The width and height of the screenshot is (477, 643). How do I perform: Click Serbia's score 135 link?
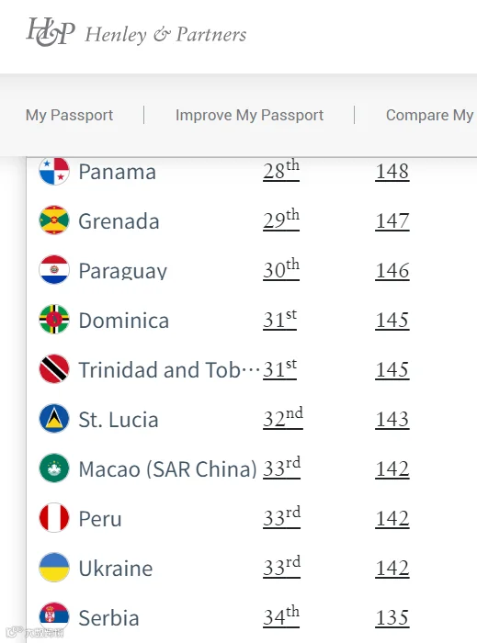[x=392, y=618]
